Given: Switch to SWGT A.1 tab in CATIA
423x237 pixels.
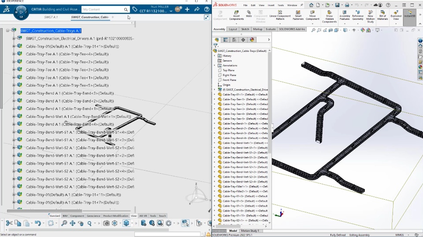Looking at the screenshot, I should pos(51,17).
